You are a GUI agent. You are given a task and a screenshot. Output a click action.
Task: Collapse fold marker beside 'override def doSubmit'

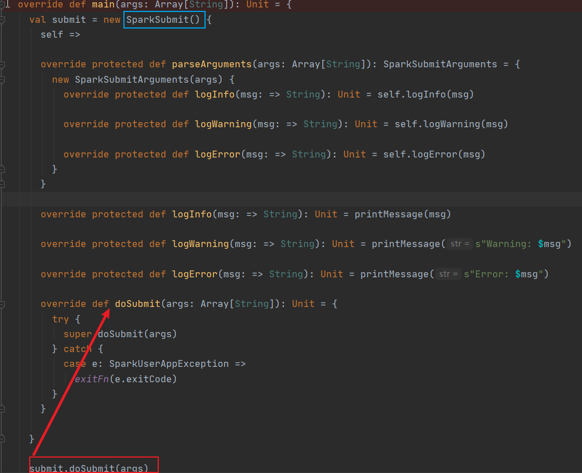pos(2,305)
